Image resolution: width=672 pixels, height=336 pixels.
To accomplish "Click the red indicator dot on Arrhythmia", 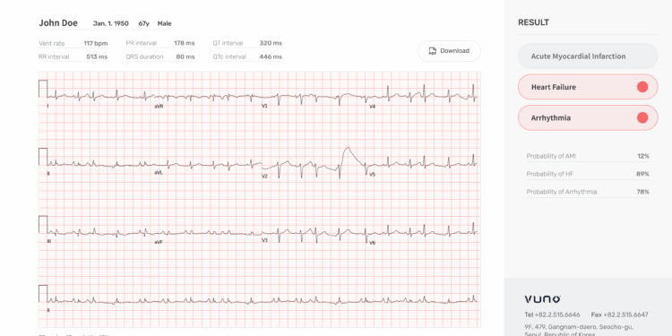I will tap(642, 118).
